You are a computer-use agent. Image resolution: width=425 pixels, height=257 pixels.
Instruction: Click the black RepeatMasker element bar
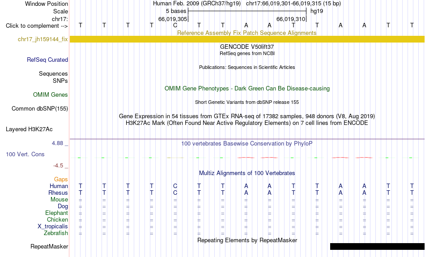click(x=377, y=246)
